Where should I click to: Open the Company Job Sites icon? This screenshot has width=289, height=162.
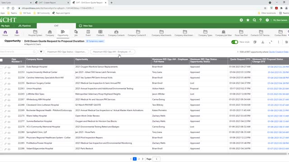coord(224,33)
